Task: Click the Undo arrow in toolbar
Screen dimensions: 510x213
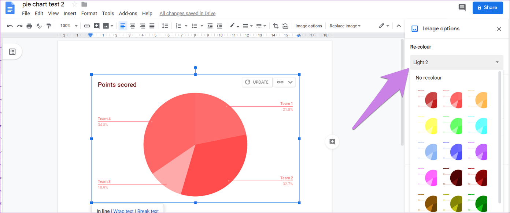Action: tap(10, 26)
